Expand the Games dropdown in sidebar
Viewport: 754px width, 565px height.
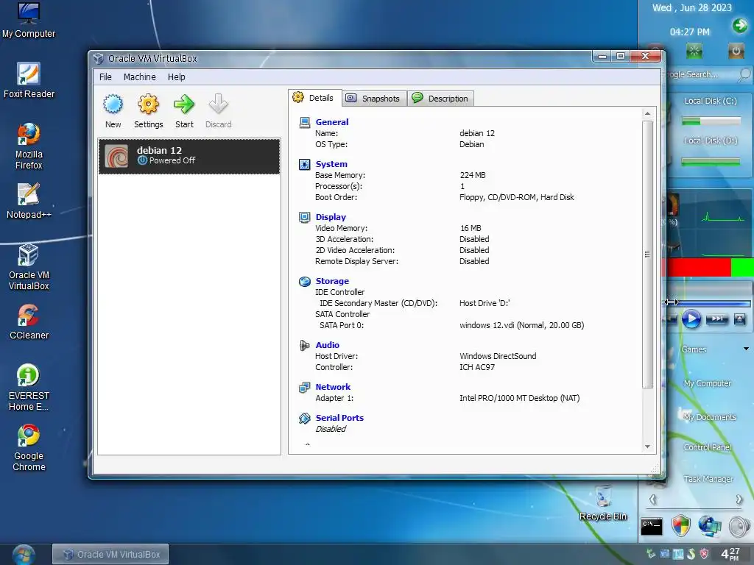pyautogui.click(x=746, y=349)
